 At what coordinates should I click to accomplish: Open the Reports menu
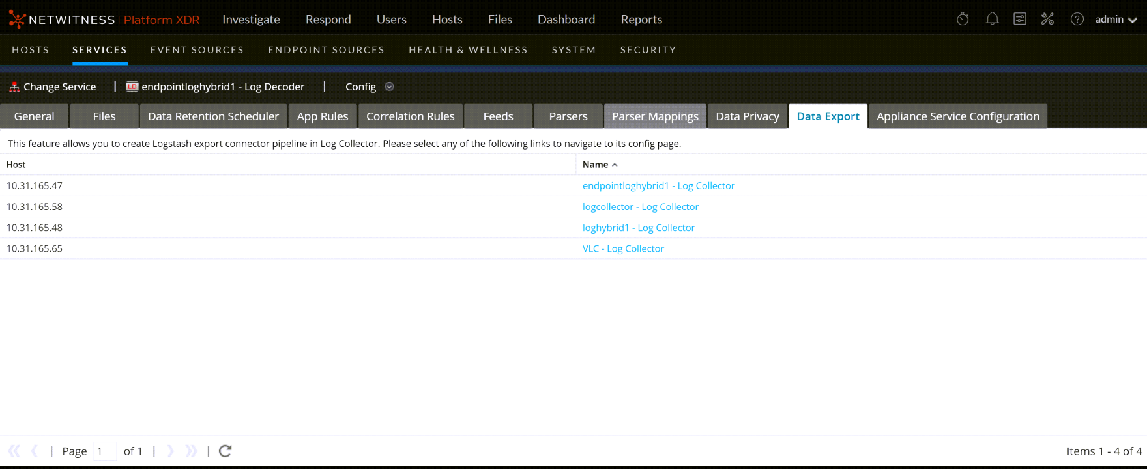[641, 20]
